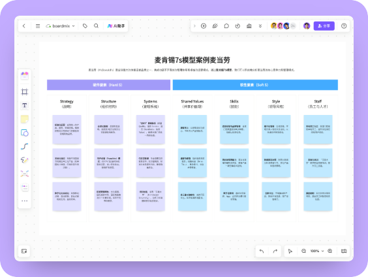Select first purple note under Systems
Screen dimensions: 368x277
click(x=151, y=129)
